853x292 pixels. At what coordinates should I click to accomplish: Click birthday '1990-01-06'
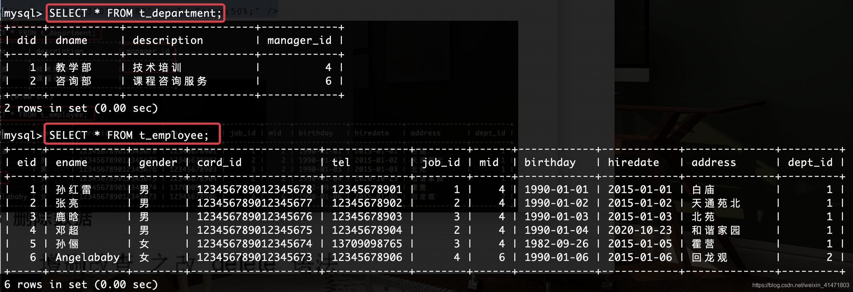[x=556, y=257]
